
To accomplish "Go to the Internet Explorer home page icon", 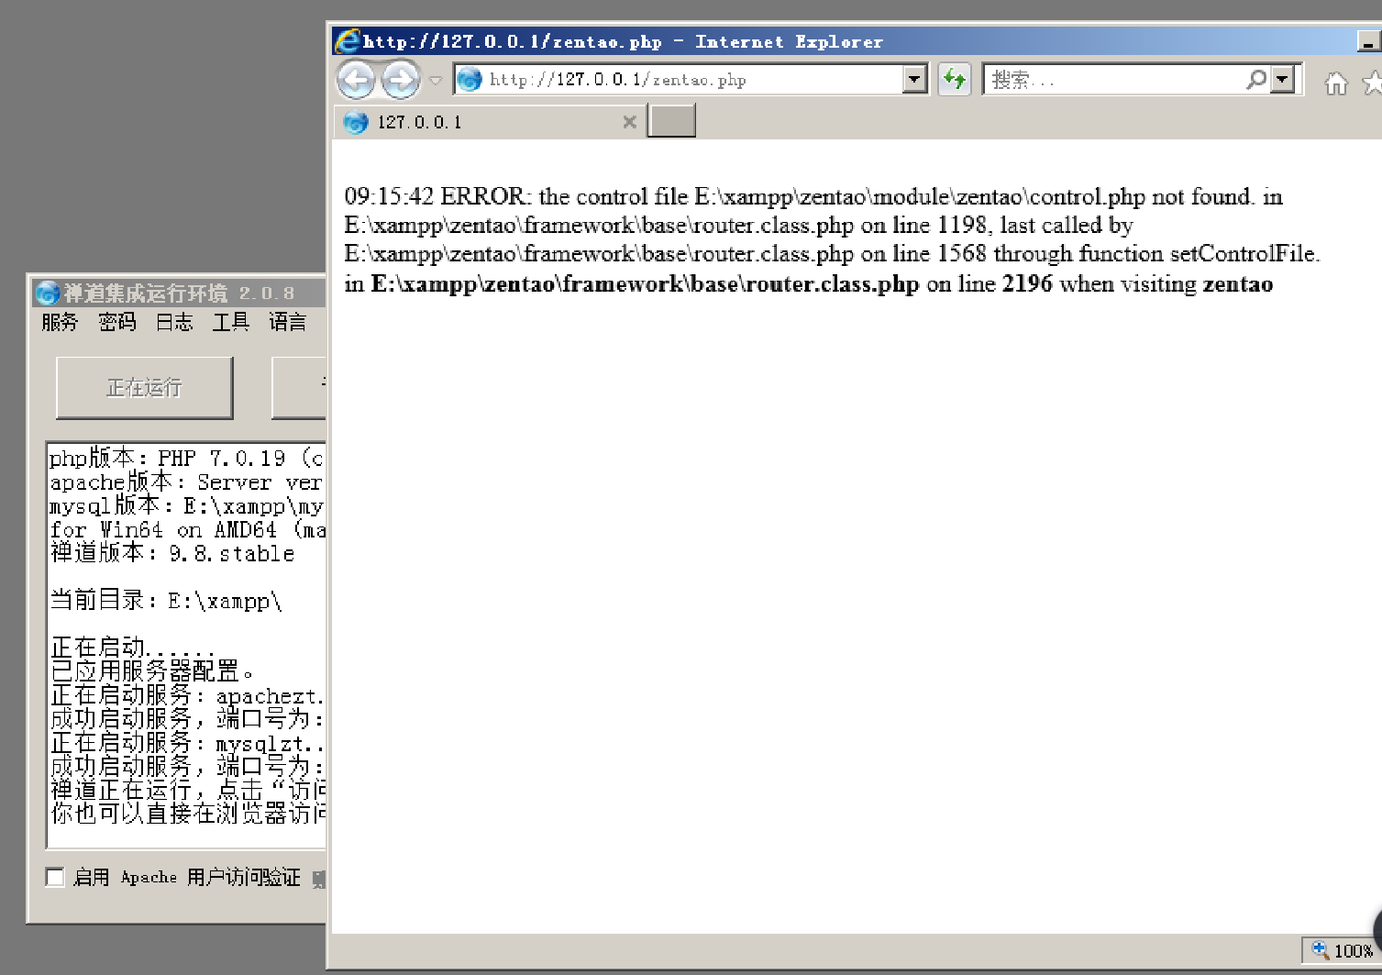I will [1336, 84].
